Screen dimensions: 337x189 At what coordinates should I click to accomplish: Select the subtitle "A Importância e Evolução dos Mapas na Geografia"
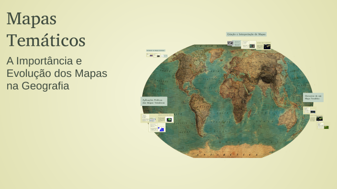pos(57,73)
